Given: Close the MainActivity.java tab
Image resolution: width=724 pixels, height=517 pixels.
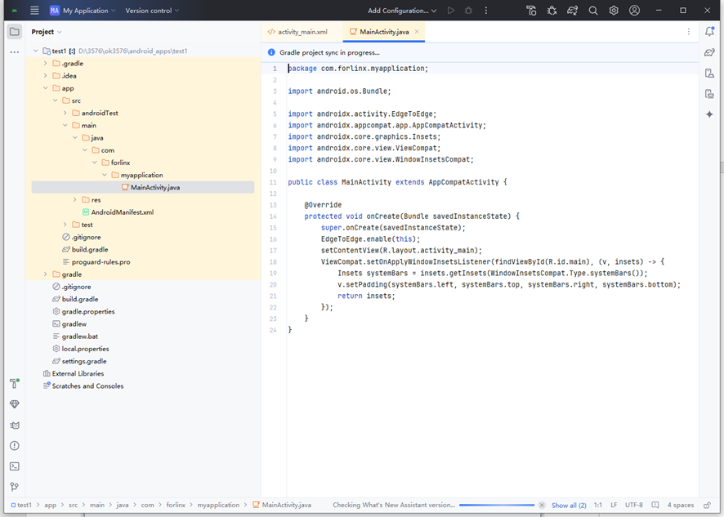Looking at the screenshot, I should pyautogui.click(x=417, y=31).
